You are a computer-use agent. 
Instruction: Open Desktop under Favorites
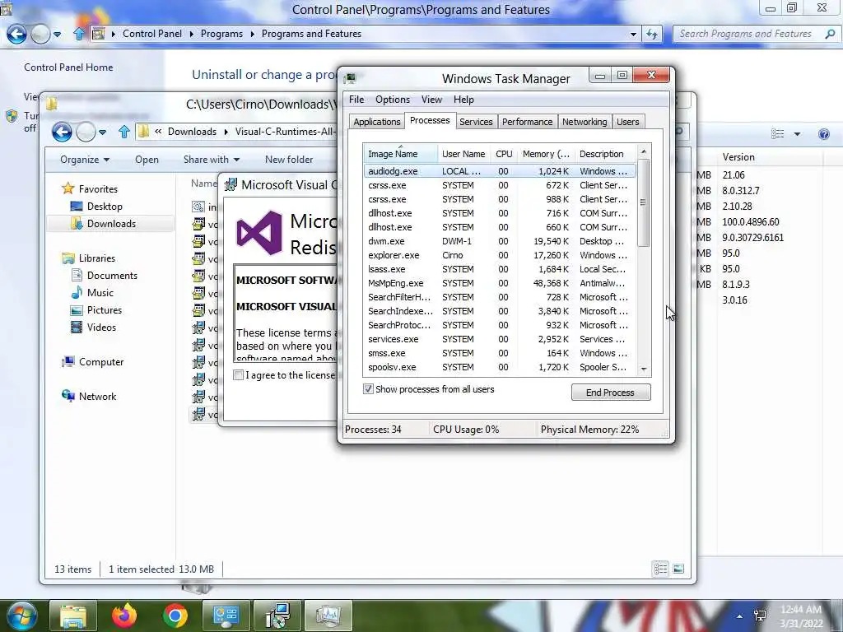(105, 207)
